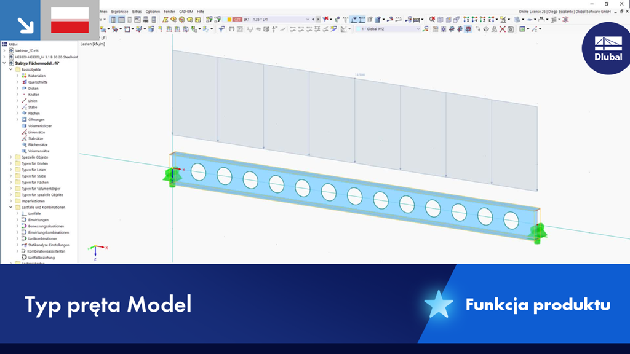
Task: Click the view in Y direction icon
Action: (x=474, y=19)
